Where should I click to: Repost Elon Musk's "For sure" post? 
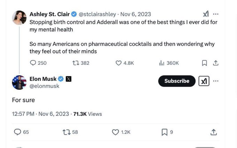coord(66,132)
